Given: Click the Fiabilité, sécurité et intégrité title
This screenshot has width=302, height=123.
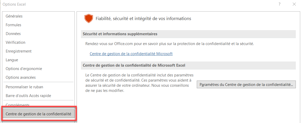Looking at the screenshot, I should (143, 19).
